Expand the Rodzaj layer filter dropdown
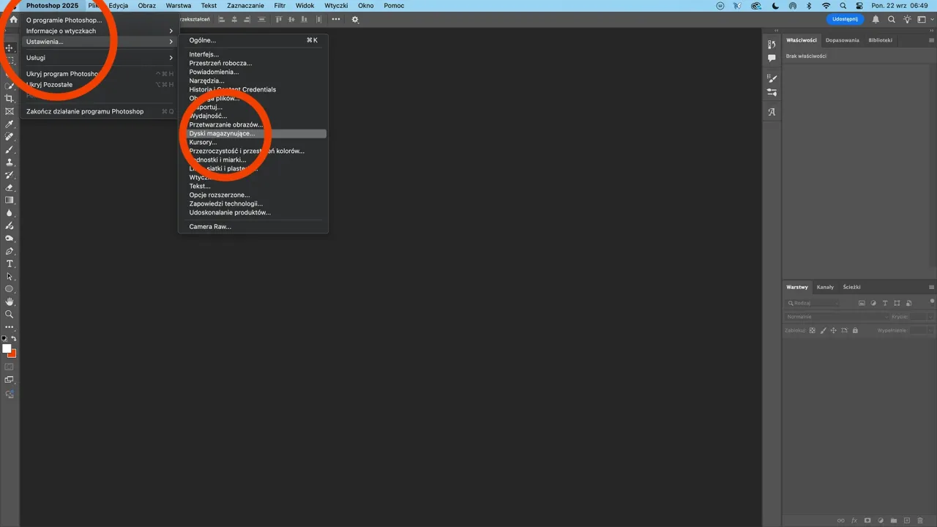 click(x=813, y=303)
